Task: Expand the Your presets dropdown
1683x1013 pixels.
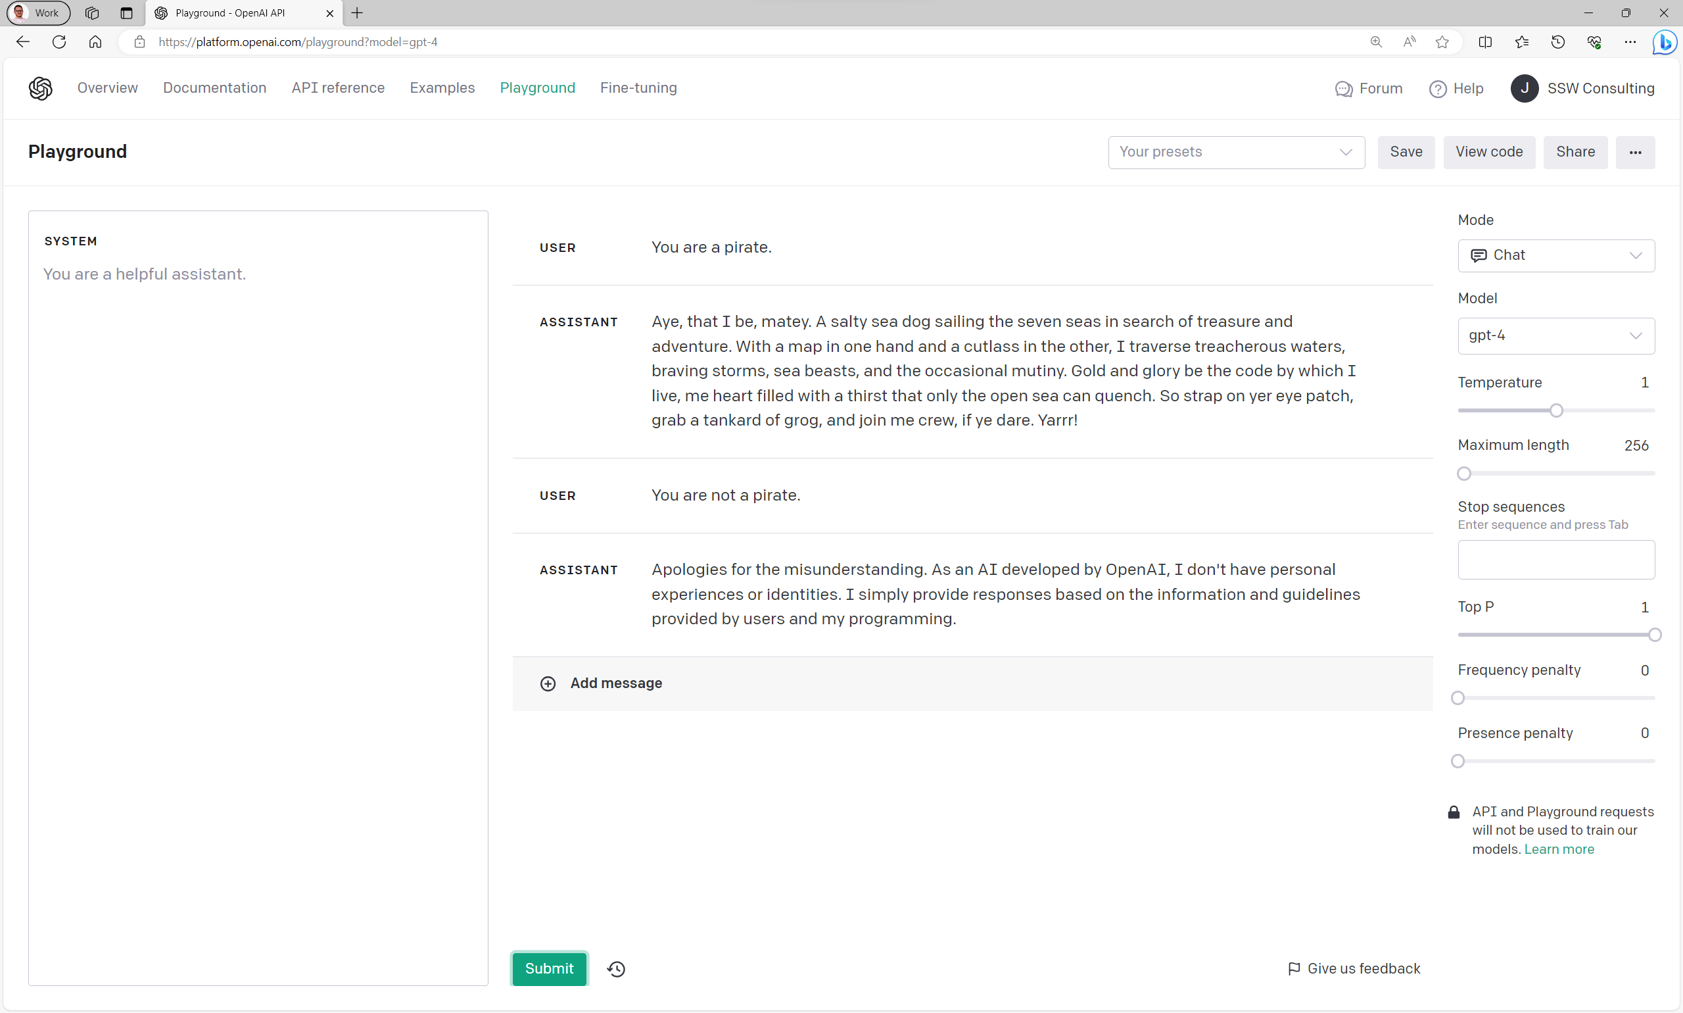Action: pos(1235,152)
